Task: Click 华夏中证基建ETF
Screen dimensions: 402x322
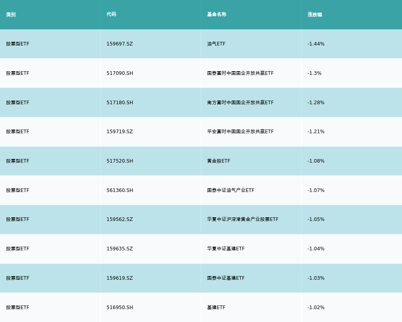Action: (x=226, y=249)
